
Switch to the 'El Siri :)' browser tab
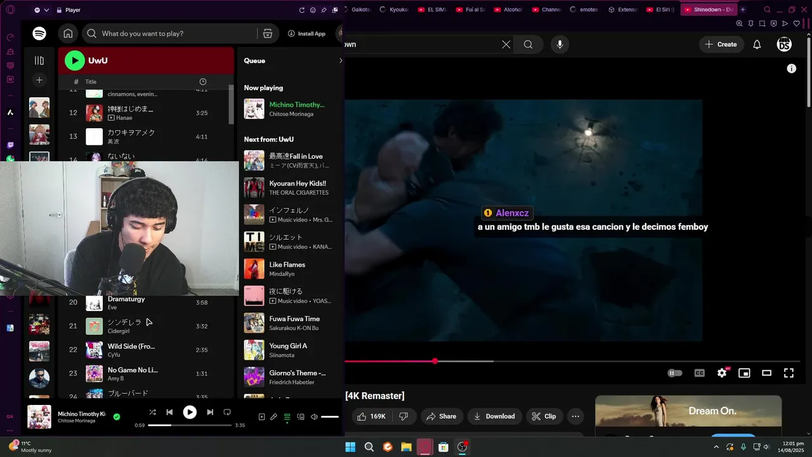(x=661, y=10)
